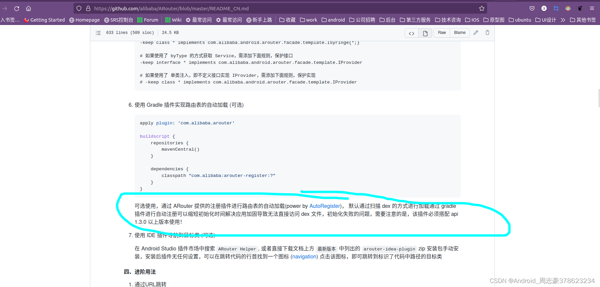Go to the browser home page
Viewport: 600px width, 287px height.
pos(29,8)
